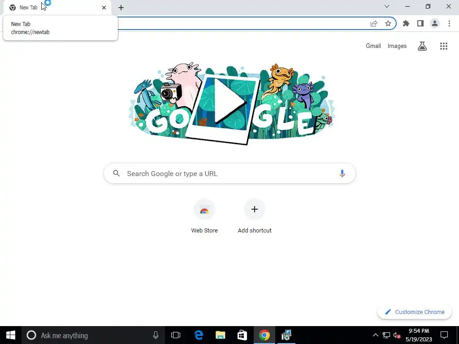Play the Google Doodle
Image resolution: width=459 pixels, height=344 pixels.
tap(229, 101)
